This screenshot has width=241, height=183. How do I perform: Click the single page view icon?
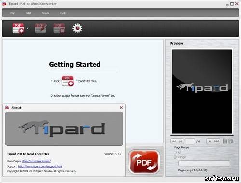(x=225, y=141)
